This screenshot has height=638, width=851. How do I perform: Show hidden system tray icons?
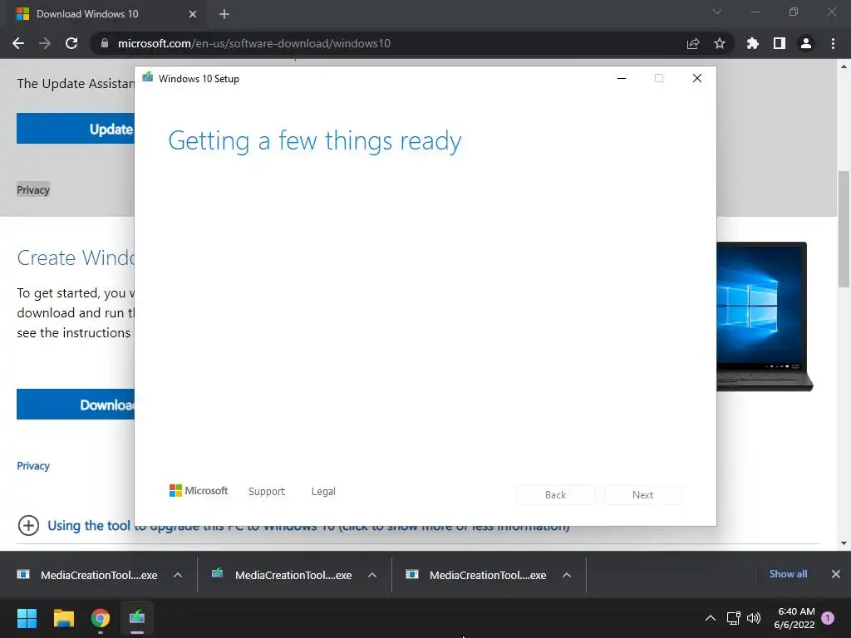click(710, 618)
